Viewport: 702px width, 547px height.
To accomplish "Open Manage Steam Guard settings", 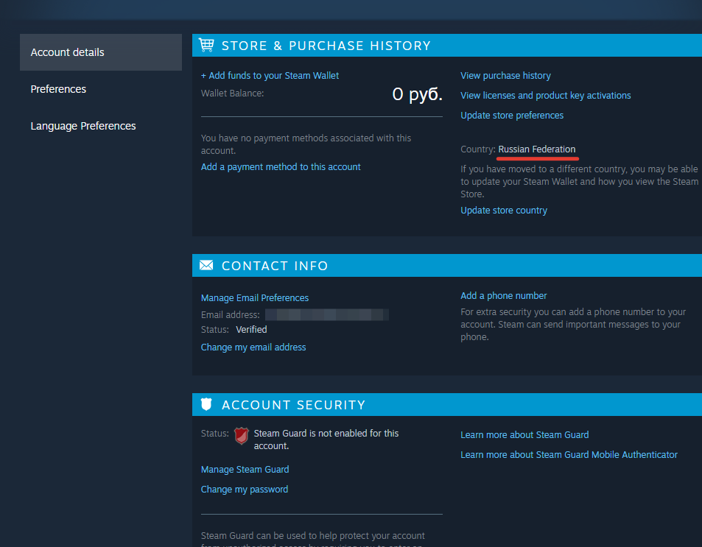I will 245,470.
